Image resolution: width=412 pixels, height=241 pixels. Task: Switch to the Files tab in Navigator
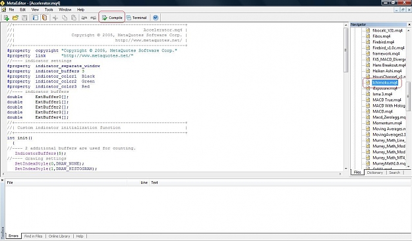[x=357, y=173]
